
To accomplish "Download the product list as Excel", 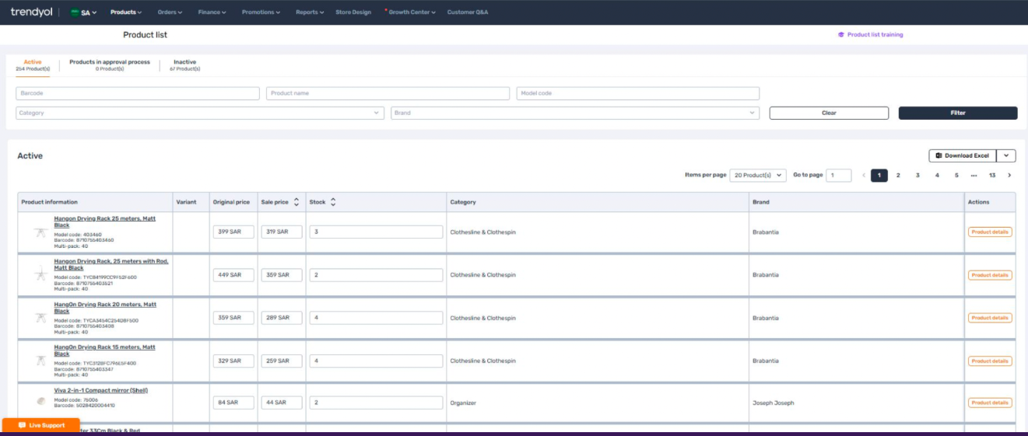I will (962, 155).
